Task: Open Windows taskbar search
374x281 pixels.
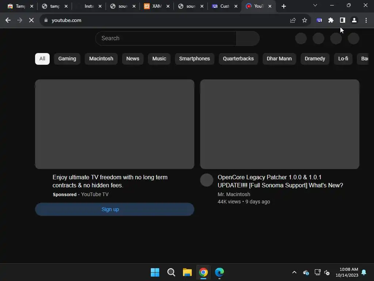Action: [171, 272]
